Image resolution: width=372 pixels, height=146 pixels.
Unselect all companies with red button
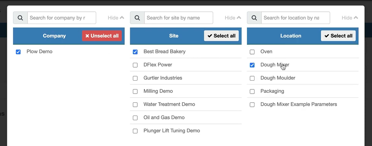pos(102,36)
